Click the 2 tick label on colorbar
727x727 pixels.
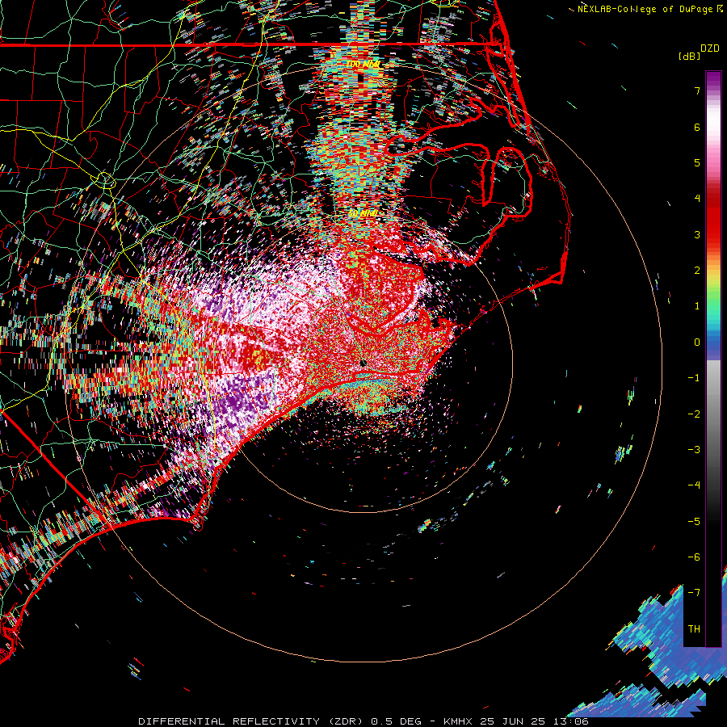click(x=697, y=270)
